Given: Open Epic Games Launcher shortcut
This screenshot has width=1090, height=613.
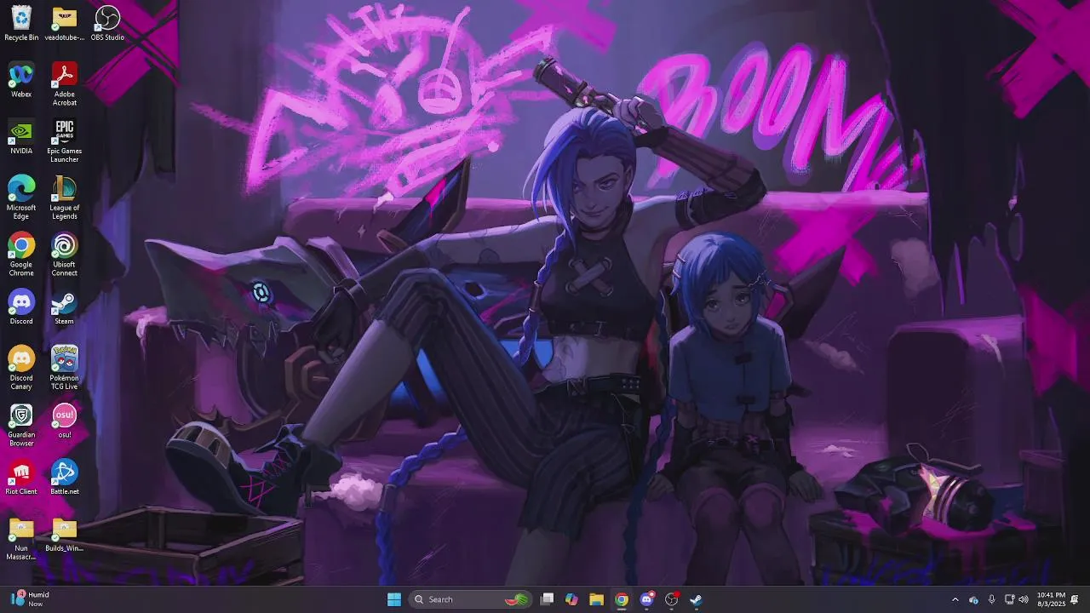Looking at the screenshot, I should pyautogui.click(x=64, y=141).
